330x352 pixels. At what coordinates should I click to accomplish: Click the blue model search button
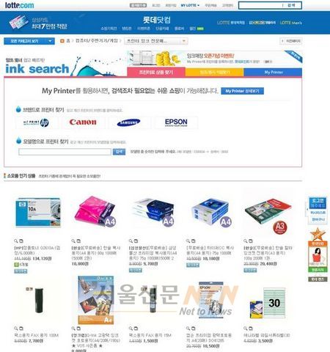point(119,152)
